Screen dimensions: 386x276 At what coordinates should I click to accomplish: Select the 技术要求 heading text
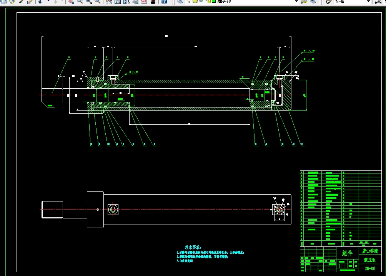pyautogui.click(x=193, y=247)
